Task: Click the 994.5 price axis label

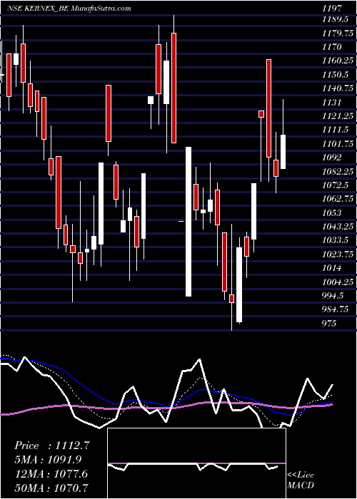Action: coord(334,296)
